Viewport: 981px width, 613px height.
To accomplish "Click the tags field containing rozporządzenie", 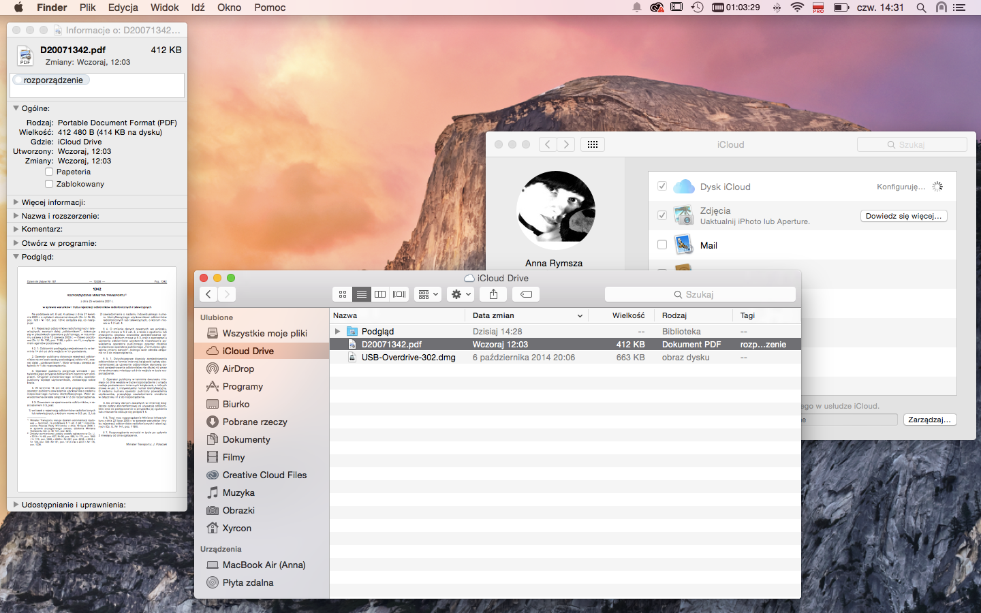I will (97, 85).
